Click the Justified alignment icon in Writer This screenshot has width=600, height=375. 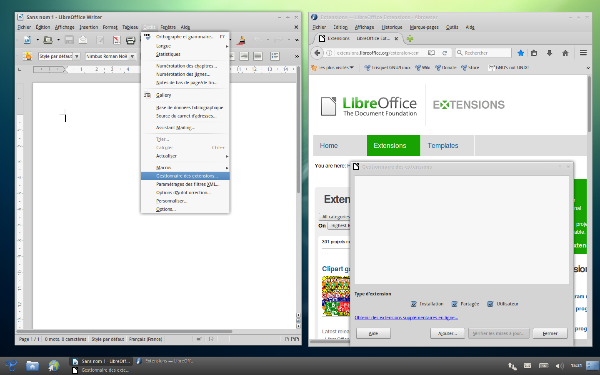(258, 56)
